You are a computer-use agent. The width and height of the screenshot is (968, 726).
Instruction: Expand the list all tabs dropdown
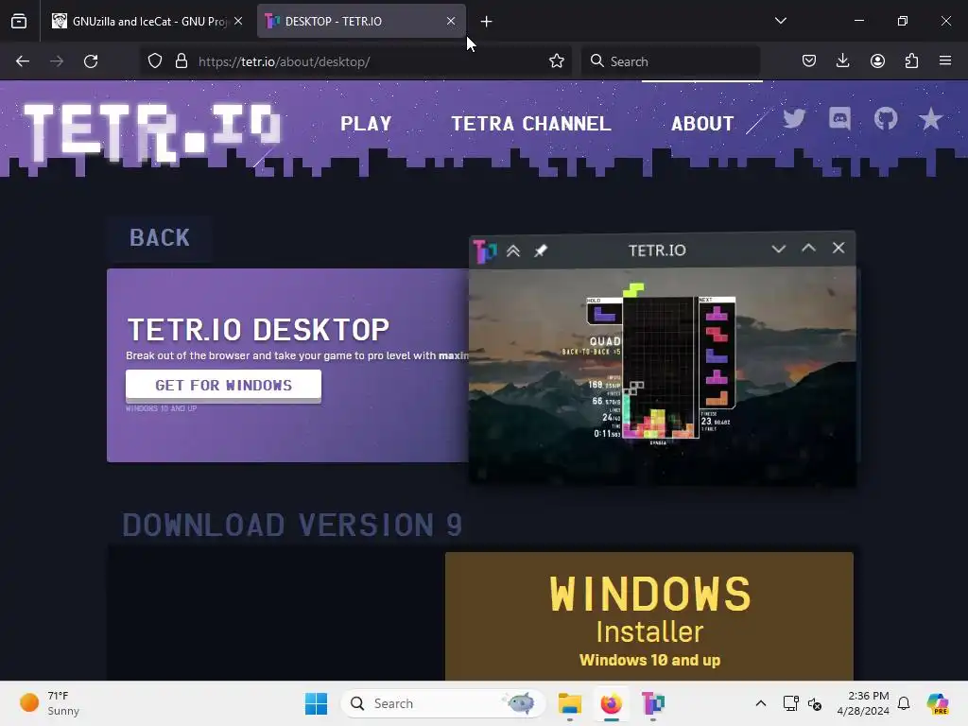pos(780,21)
